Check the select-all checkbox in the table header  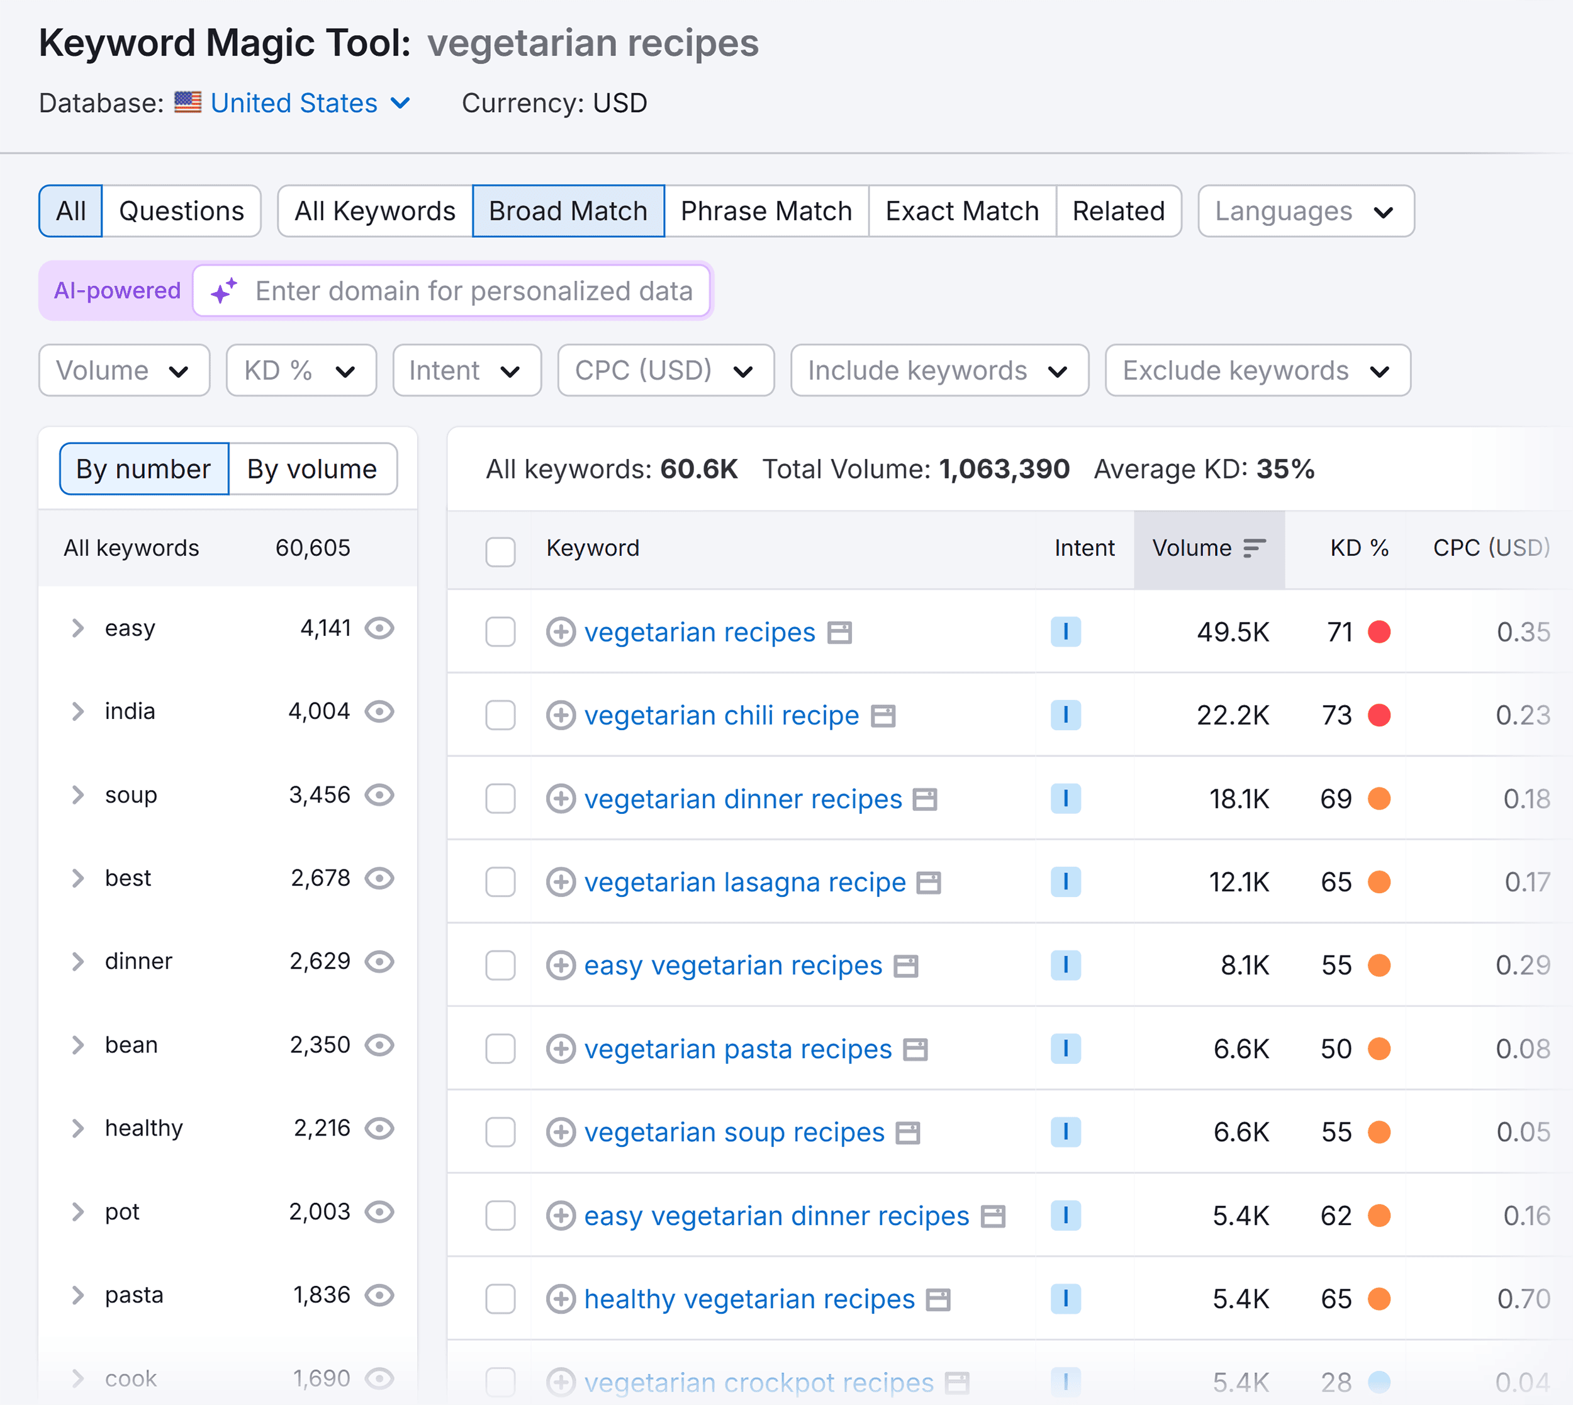[500, 553]
